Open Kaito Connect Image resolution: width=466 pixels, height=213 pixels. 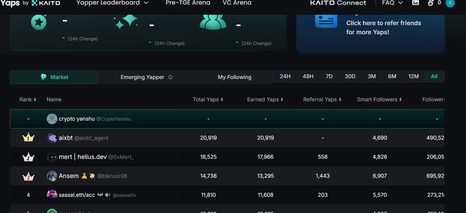338,3
